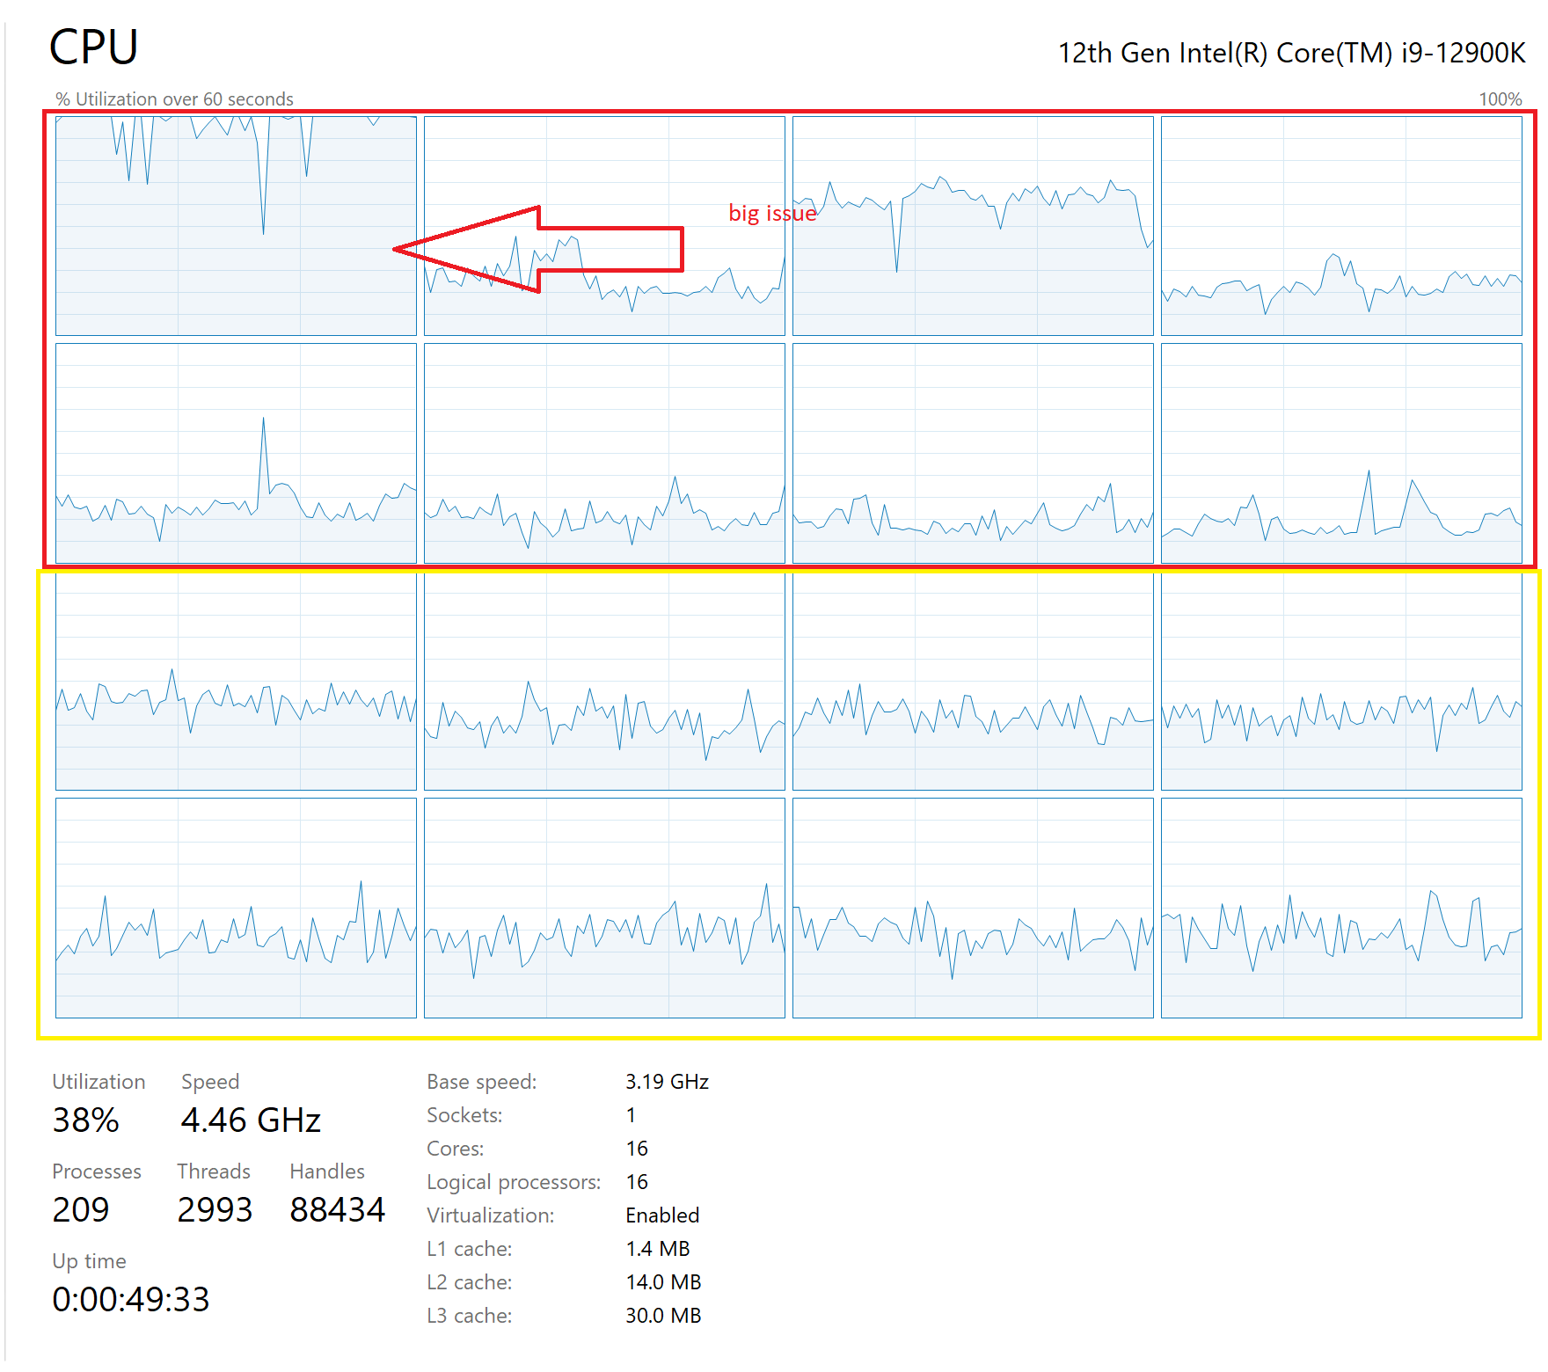Viewport: 1548px width, 1372px height.
Task: Click the first core graph inside the yellow box
Action: pyautogui.click(x=236, y=682)
